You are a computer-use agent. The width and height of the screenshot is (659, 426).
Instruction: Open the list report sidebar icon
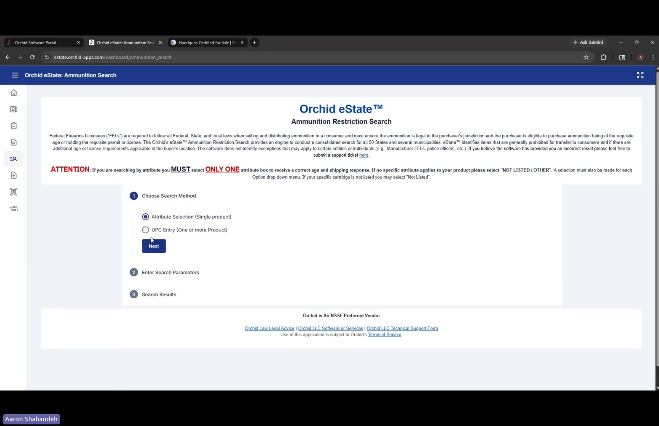14,192
